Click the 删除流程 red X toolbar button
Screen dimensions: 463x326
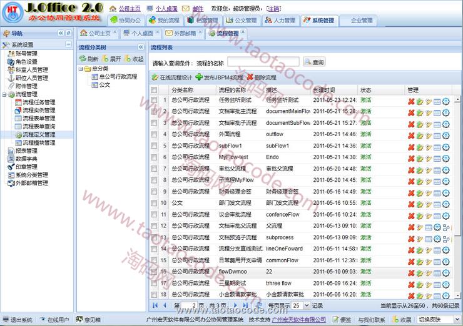tap(261, 77)
